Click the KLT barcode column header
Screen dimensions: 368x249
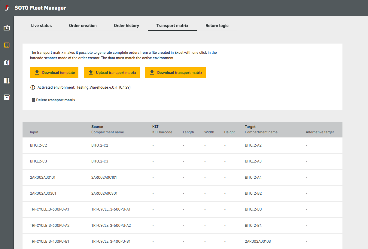click(x=162, y=132)
